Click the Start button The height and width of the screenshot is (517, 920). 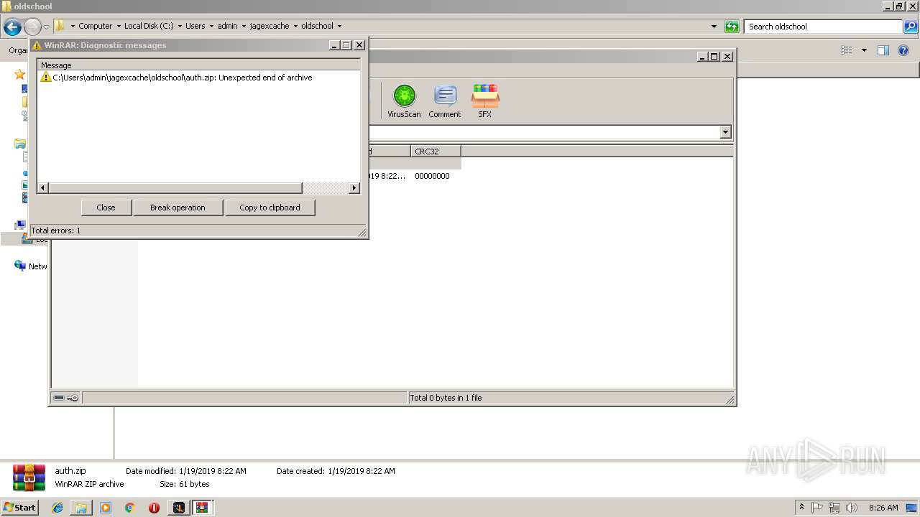click(x=20, y=508)
